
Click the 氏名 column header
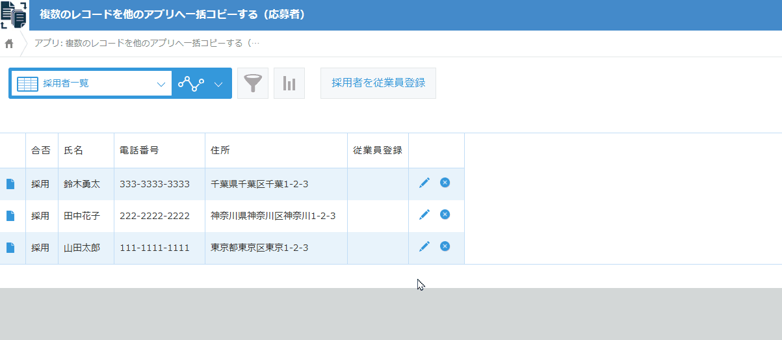pyautogui.click(x=73, y=150)
